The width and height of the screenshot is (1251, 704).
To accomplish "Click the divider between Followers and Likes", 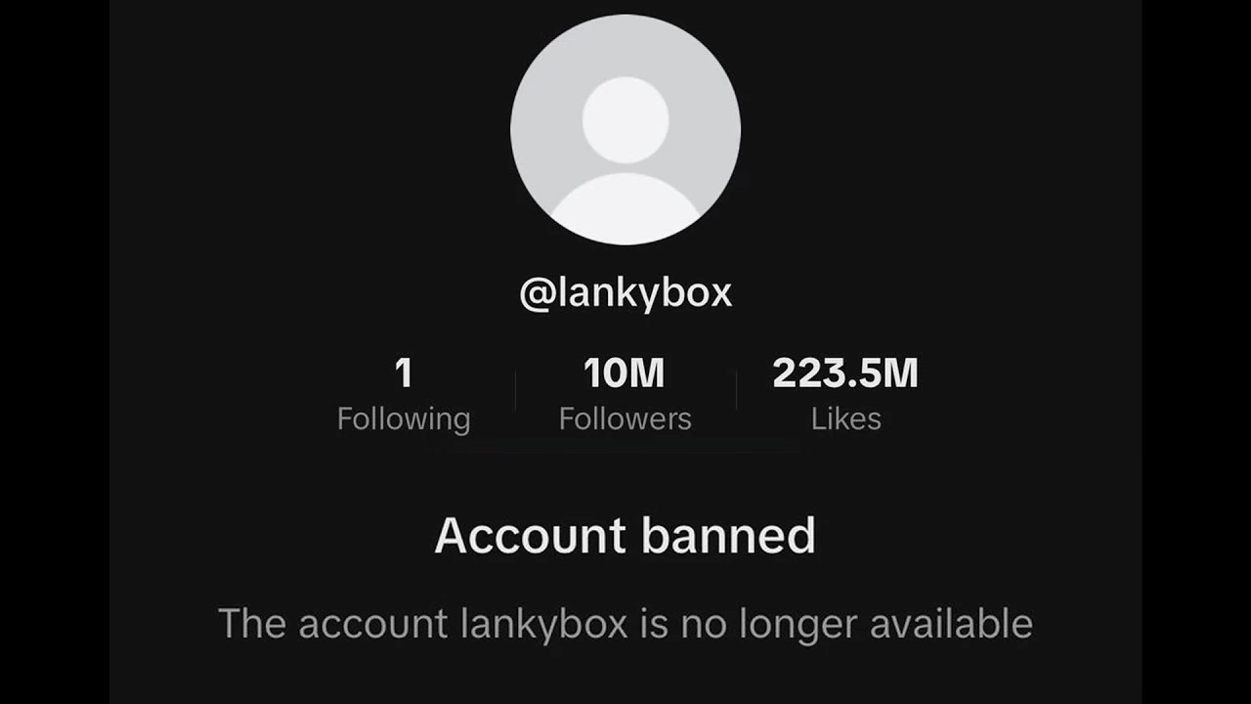I will click(736, 389).
